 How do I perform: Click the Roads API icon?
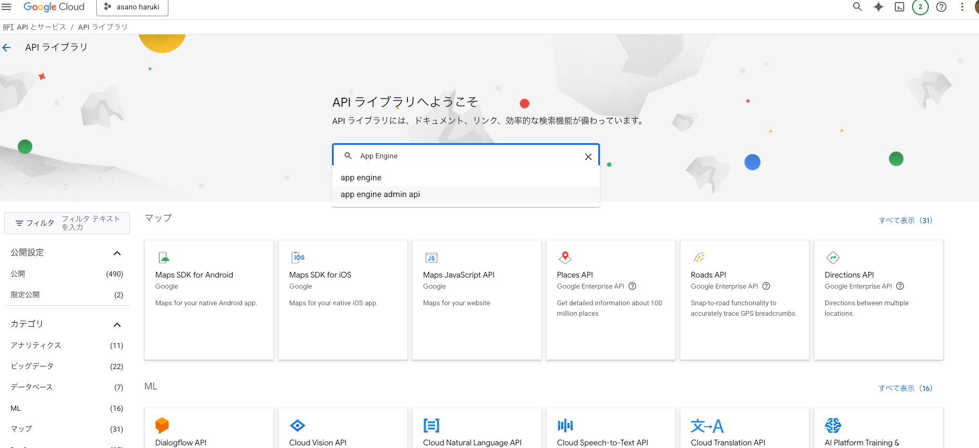click(699, 258)
